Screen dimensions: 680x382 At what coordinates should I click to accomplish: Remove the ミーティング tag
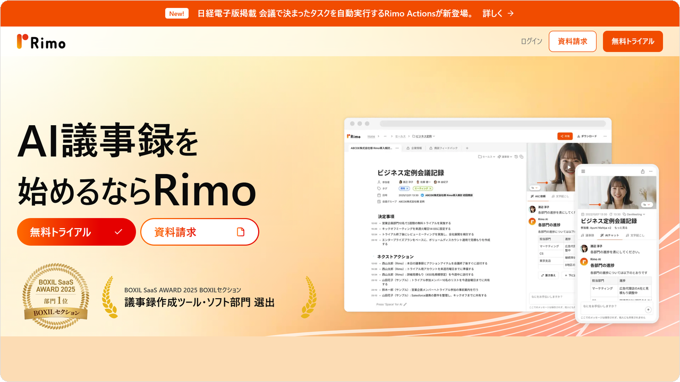[430, 188]
